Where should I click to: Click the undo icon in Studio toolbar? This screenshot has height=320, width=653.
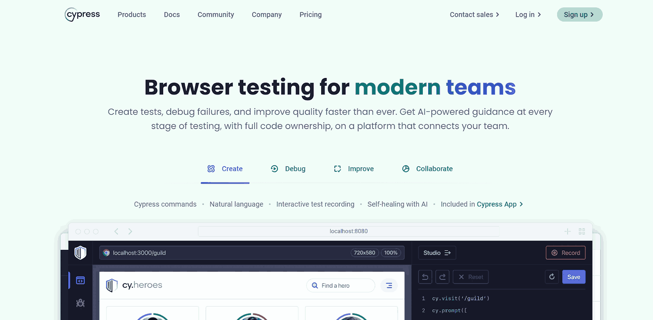click(x=425, y=277)
